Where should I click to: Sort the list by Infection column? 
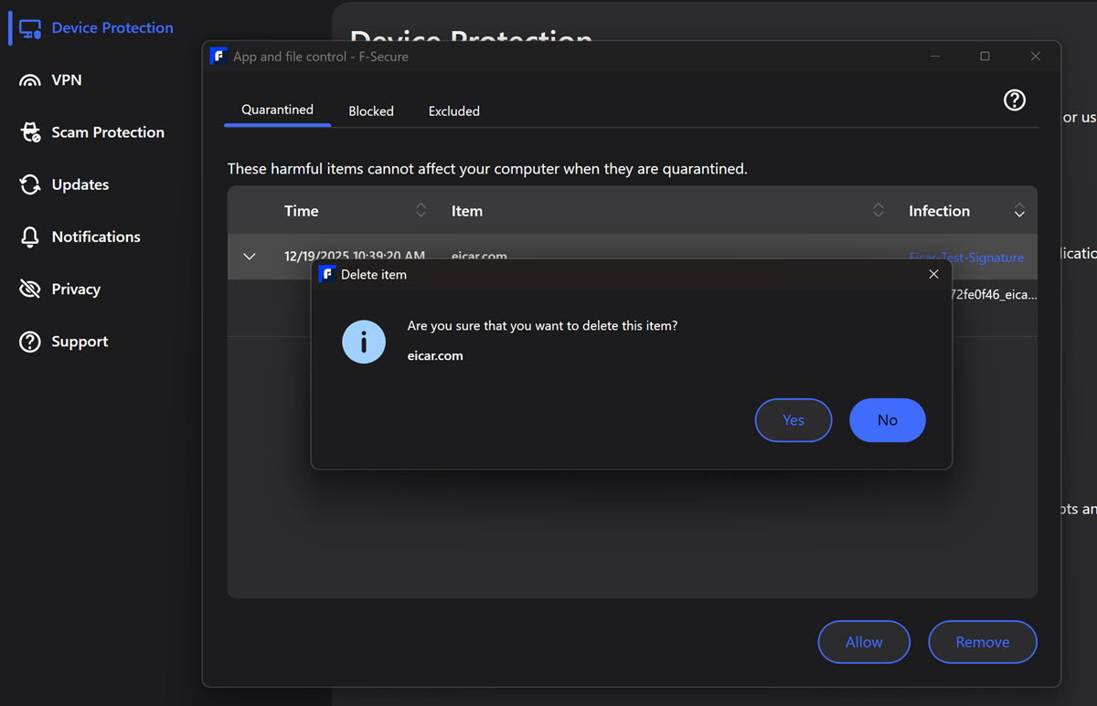tap(1018, 210)
